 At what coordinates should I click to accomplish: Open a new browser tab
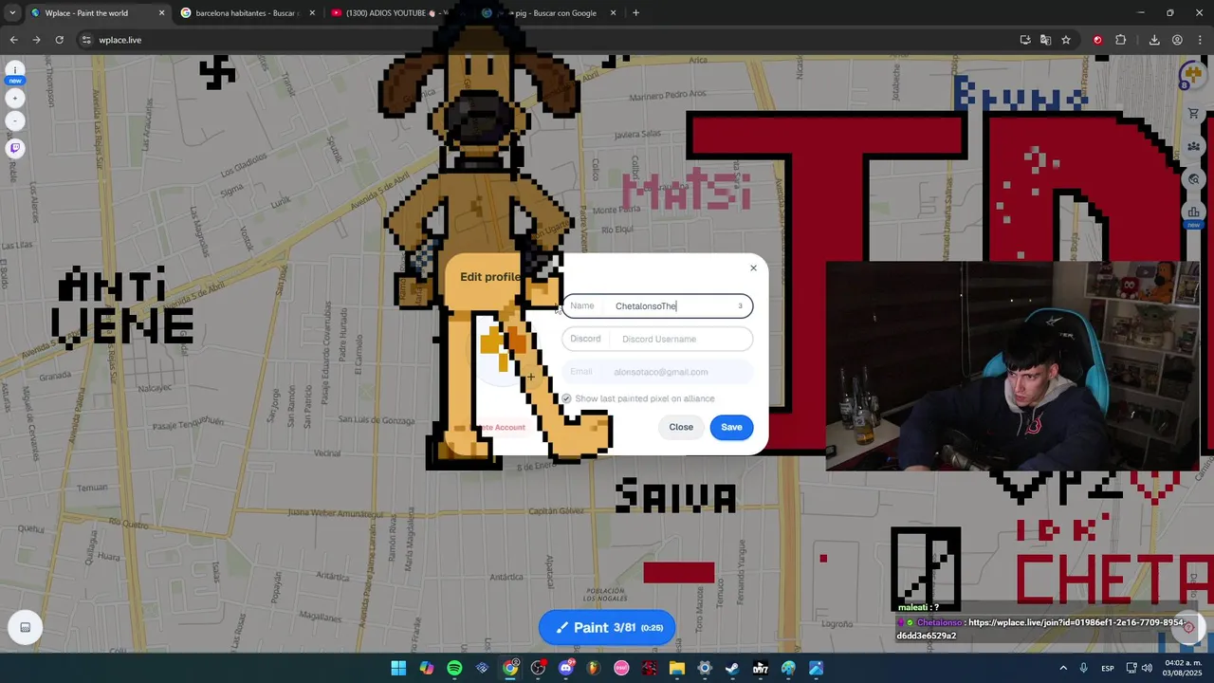coord(635,13)
